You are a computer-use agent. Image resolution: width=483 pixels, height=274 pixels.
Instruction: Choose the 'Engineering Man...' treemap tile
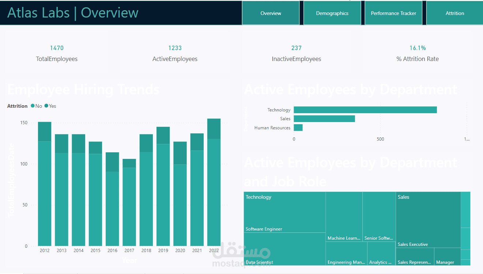346,254
